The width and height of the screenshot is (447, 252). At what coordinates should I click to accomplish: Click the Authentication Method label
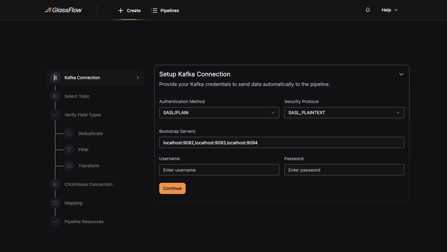(x=182, y=101)
